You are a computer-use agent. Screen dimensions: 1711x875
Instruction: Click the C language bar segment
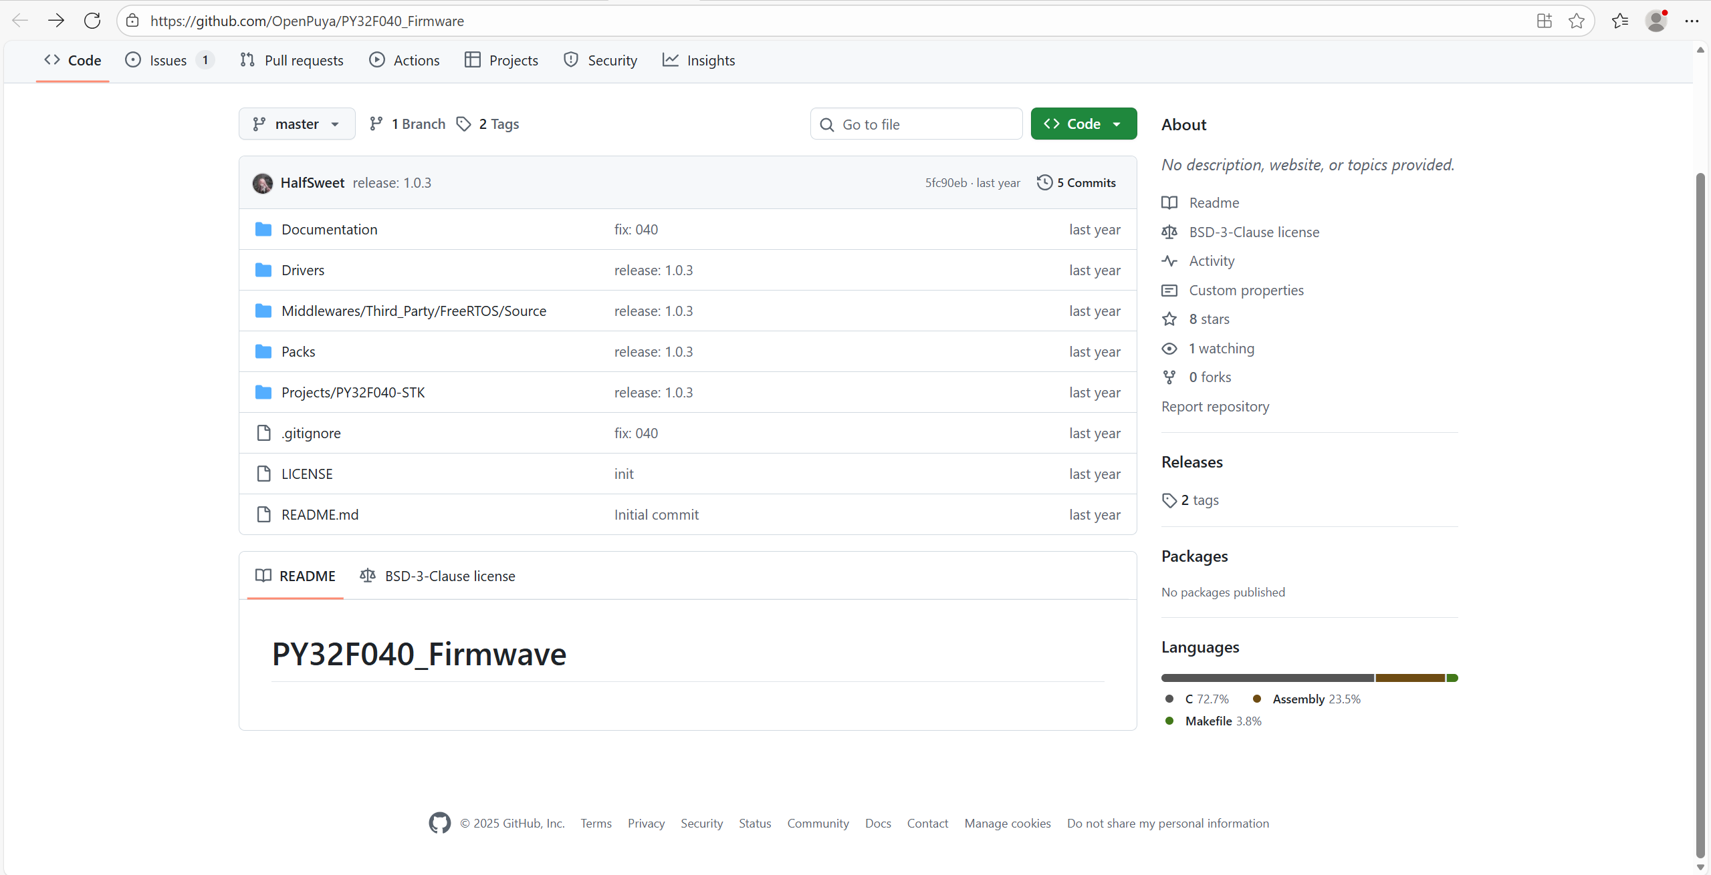pyautogui.click(x=1267, y=678)
